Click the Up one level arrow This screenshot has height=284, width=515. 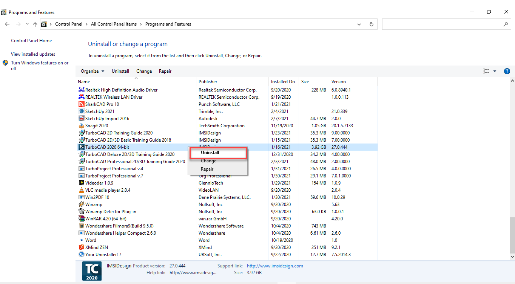35,24
